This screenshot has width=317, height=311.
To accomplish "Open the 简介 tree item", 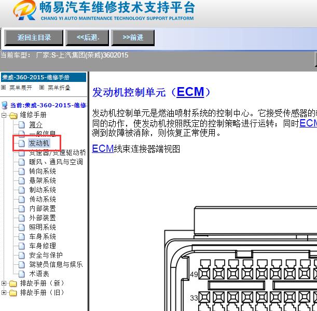I will [36, 124].
